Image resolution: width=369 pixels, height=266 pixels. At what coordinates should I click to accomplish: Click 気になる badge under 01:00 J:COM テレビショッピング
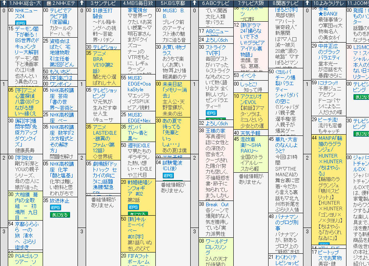[361, 97]
